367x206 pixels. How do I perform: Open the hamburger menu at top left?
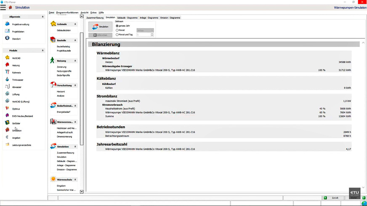(3, 8)
